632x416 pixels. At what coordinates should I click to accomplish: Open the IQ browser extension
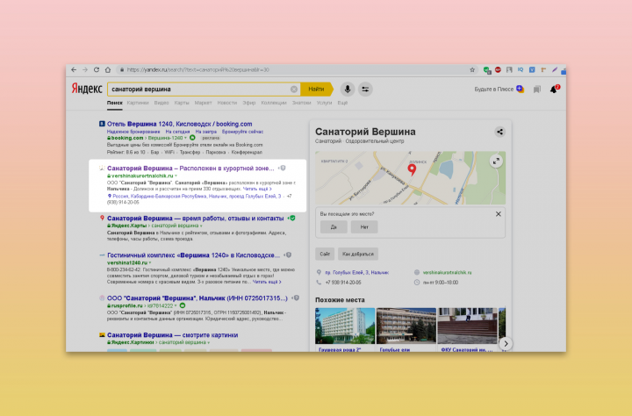(x=521, y=69)
